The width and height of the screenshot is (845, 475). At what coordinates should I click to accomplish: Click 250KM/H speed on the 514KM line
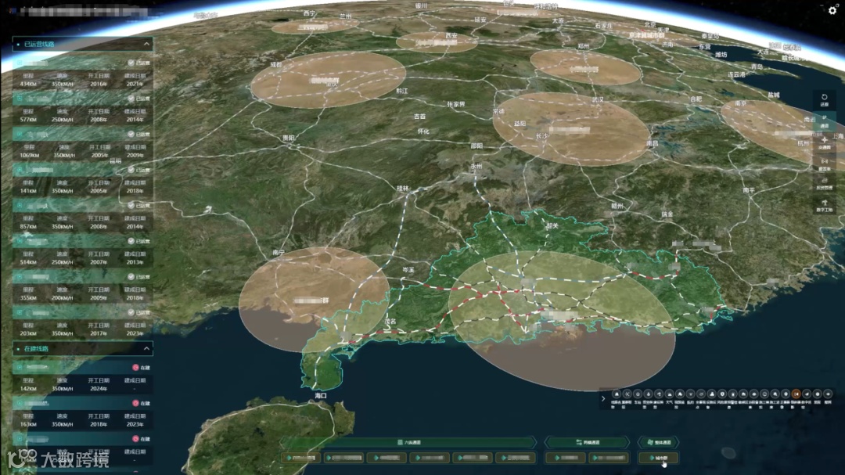(x=63, y=261)
